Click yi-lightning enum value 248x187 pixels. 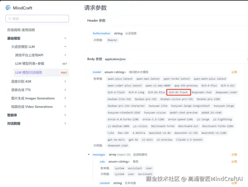click(x=223, y=119)
